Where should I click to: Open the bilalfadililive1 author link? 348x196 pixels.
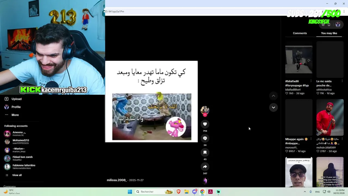pyautogui.click(x=293, y=90)
